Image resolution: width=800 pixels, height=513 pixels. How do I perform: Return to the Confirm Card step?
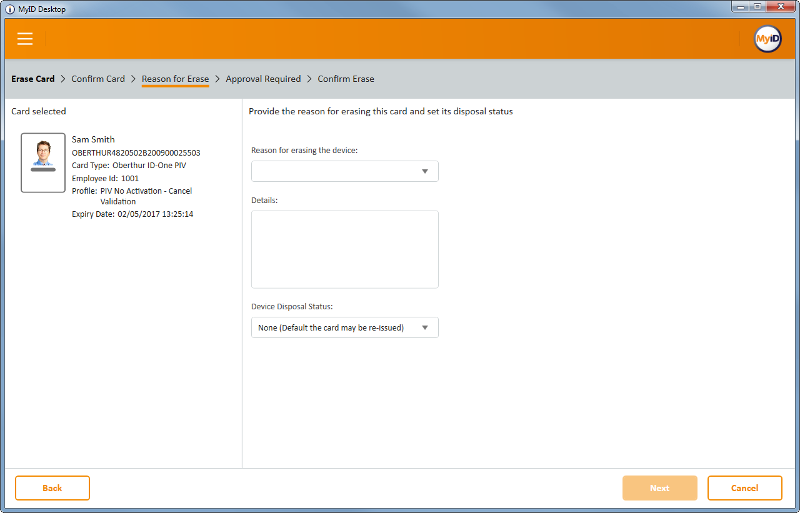click(x=98, y=79)
